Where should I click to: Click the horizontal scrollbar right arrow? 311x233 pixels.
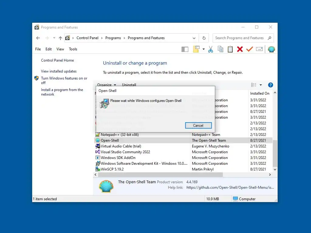270,174
